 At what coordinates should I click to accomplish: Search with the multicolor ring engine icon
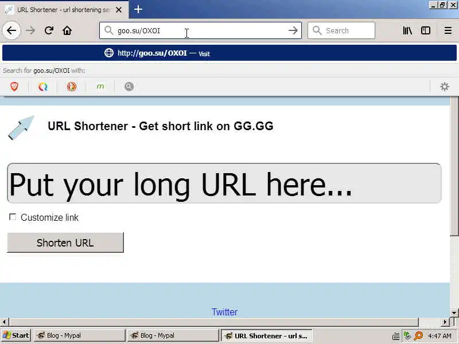pos(42,87)
